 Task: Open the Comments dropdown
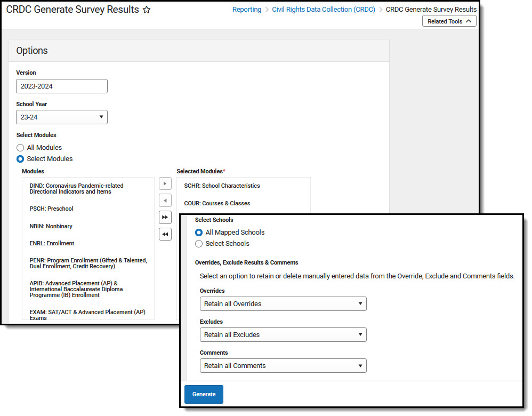click(x=283, y=366)
